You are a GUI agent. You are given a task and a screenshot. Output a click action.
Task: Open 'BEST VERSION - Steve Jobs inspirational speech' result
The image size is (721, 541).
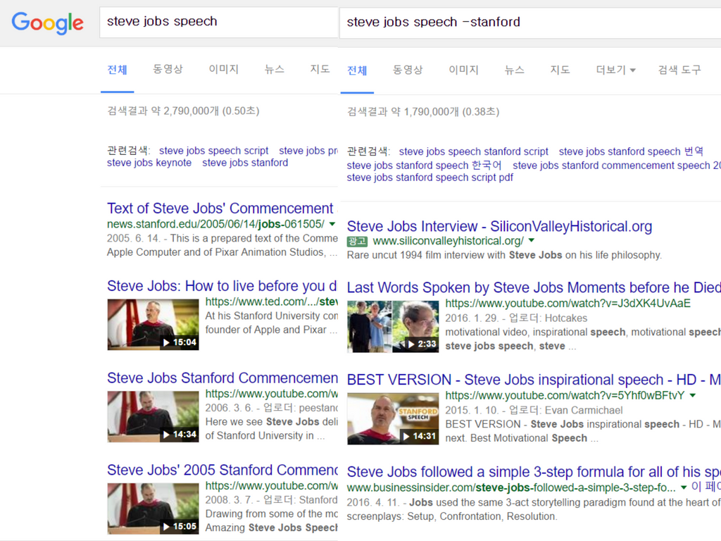click(x=534, y=380)
